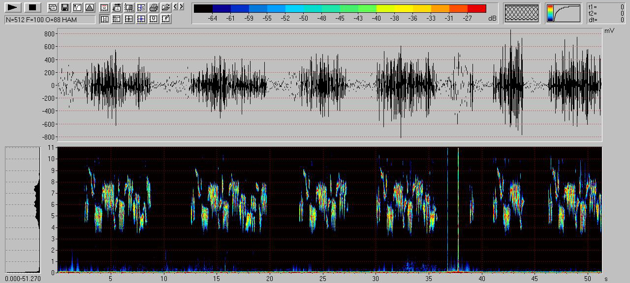
Task: Toggle the pressed vertical-cursor icon in second row
Action: tap(104, 19)
